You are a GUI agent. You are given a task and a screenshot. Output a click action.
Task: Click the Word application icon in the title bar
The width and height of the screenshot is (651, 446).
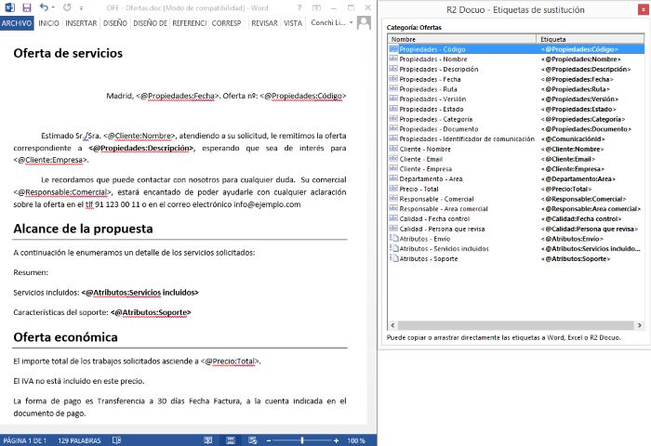(10, 7)
